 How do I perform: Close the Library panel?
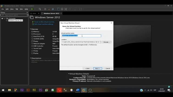point(27,12)
